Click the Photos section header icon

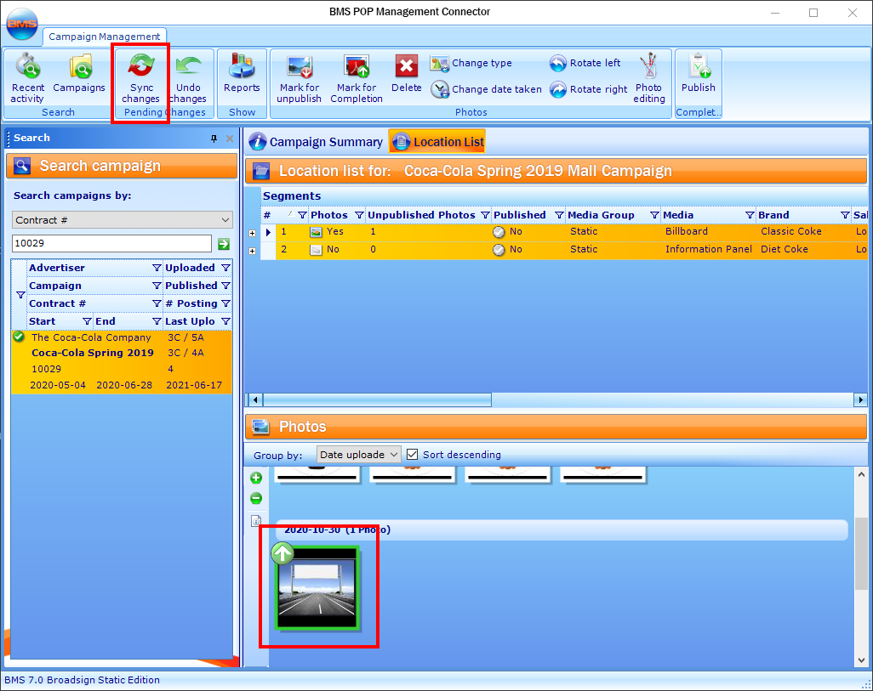[x=260, y=427]
